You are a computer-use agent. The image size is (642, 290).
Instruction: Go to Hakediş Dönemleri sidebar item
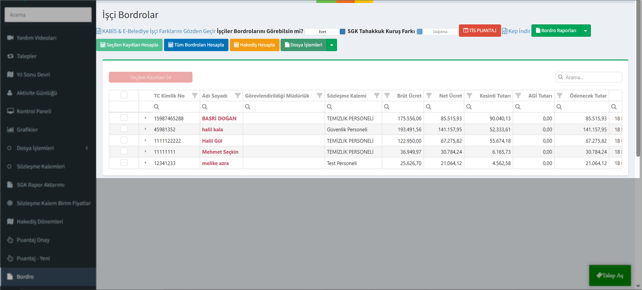coord(39,222)
